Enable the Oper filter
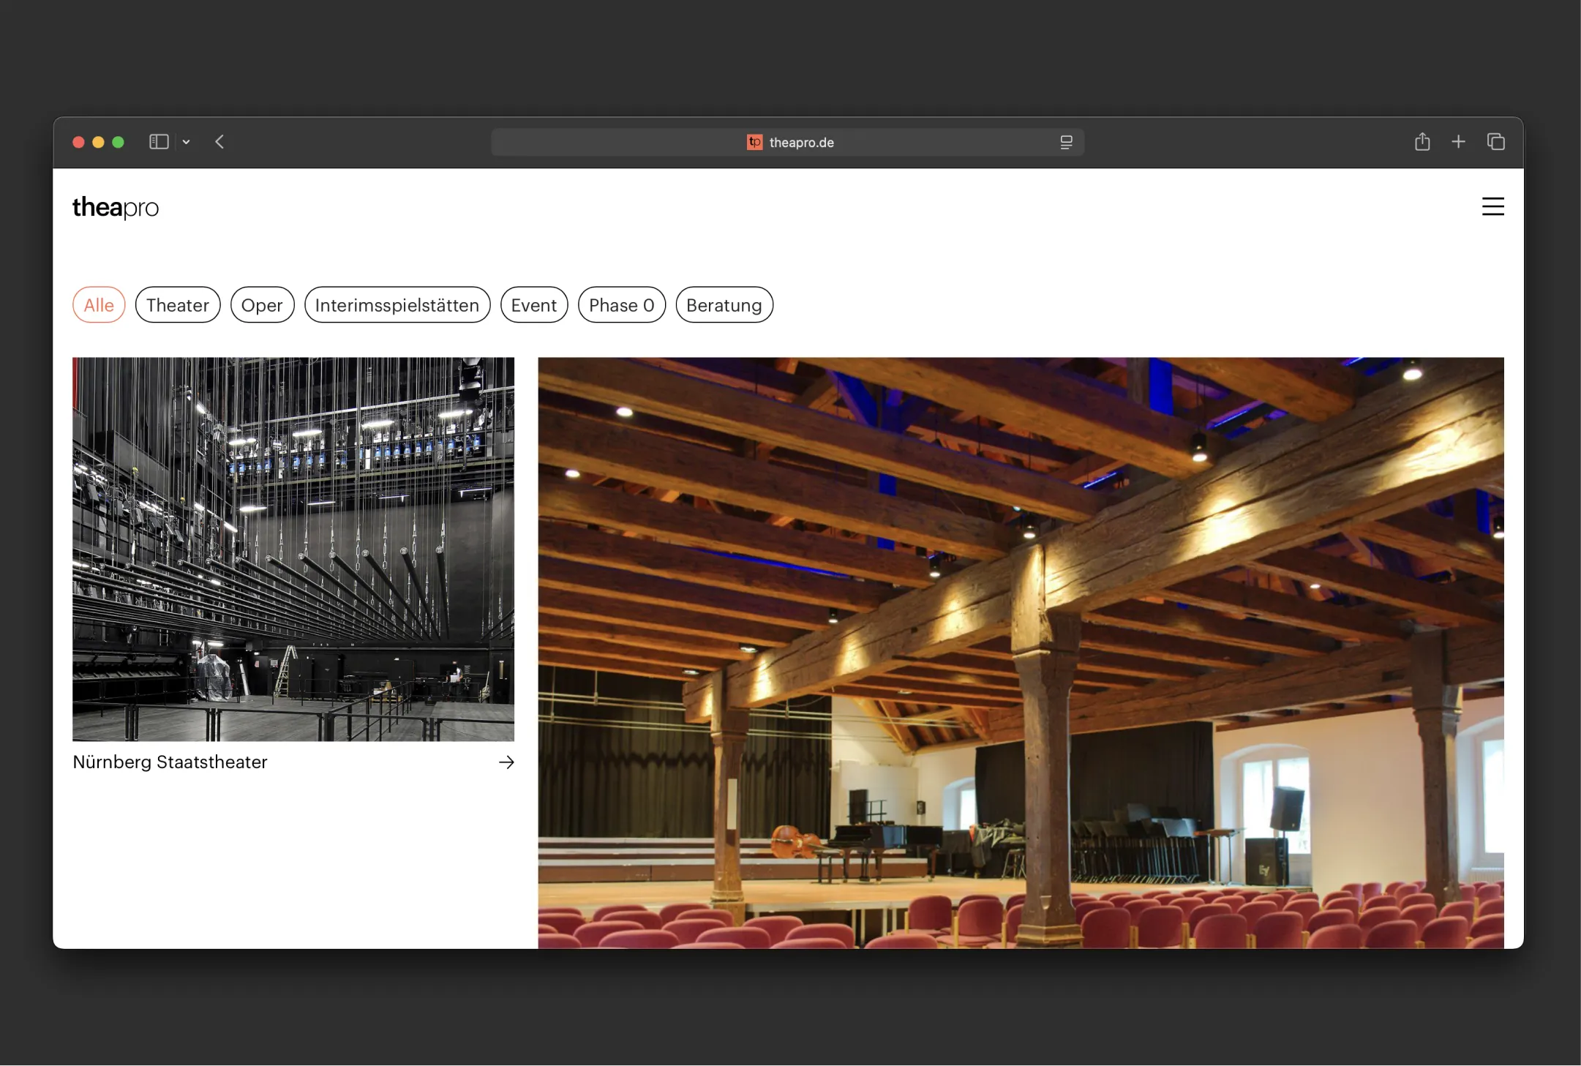This screenshot has width=1581, height=1066. click(x=262, y=304)
